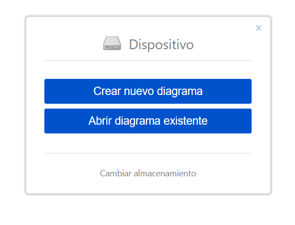
Task: Click the gray text link below the buttons
Action: [148, 173]
